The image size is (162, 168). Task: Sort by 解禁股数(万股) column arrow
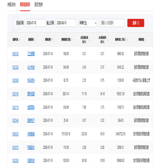click(x=72, y=40)
